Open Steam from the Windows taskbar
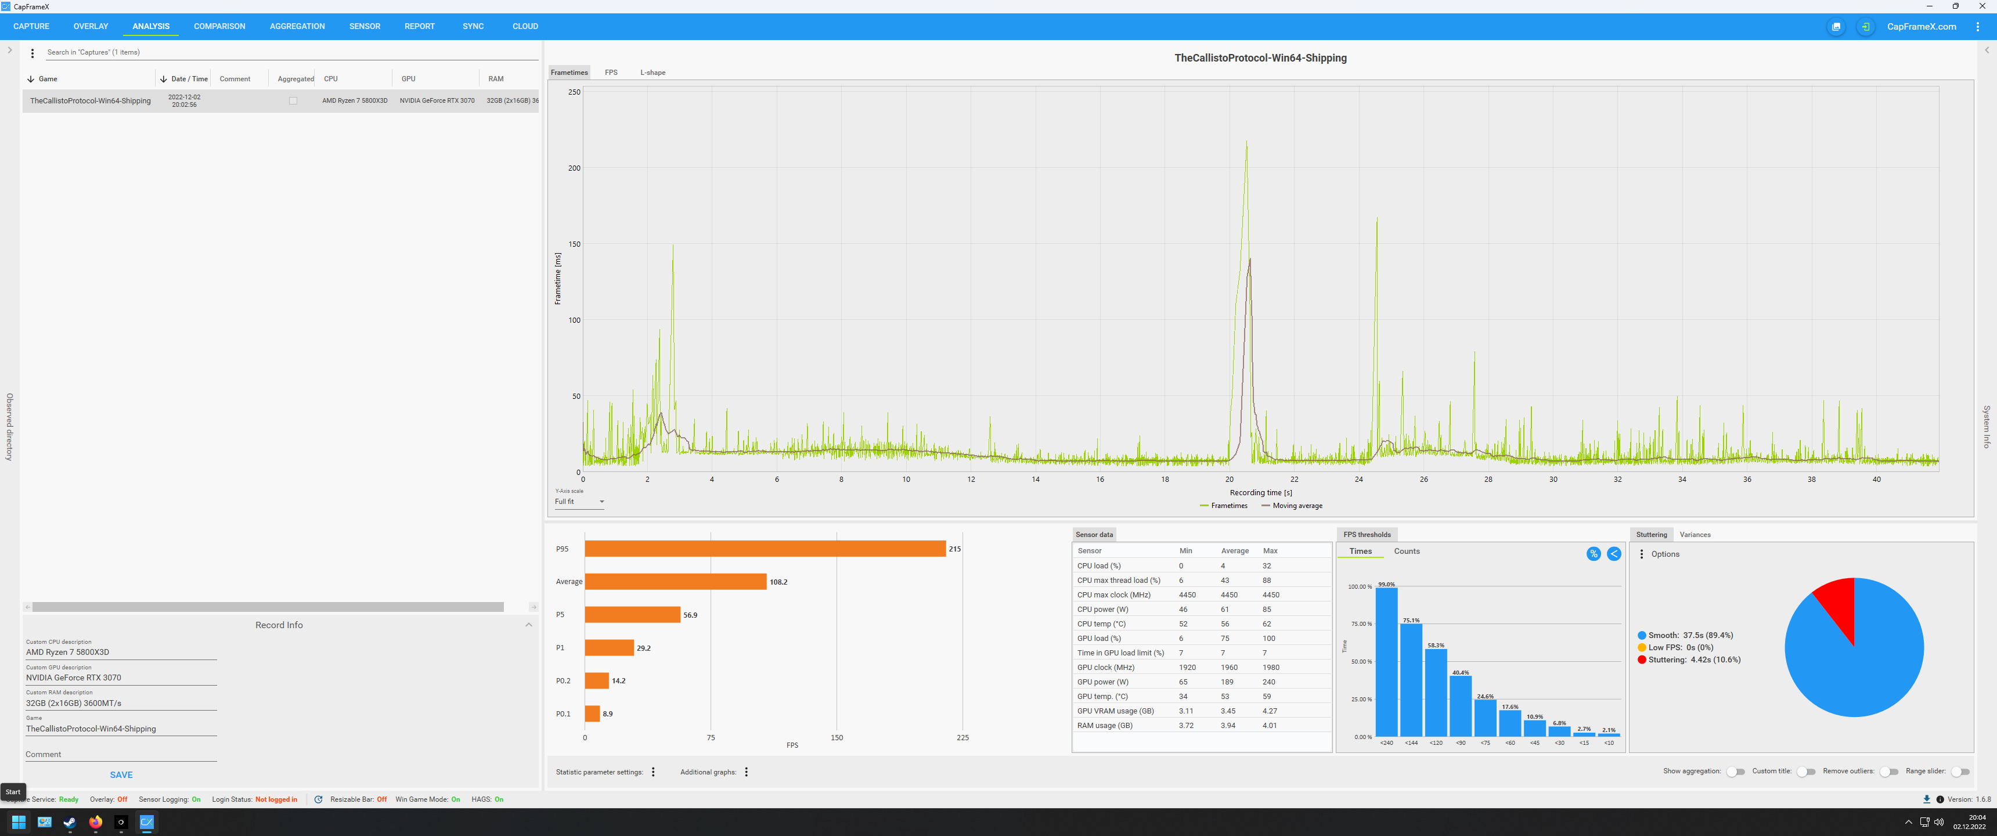1997x836 pixels. [x=70, y=823]
